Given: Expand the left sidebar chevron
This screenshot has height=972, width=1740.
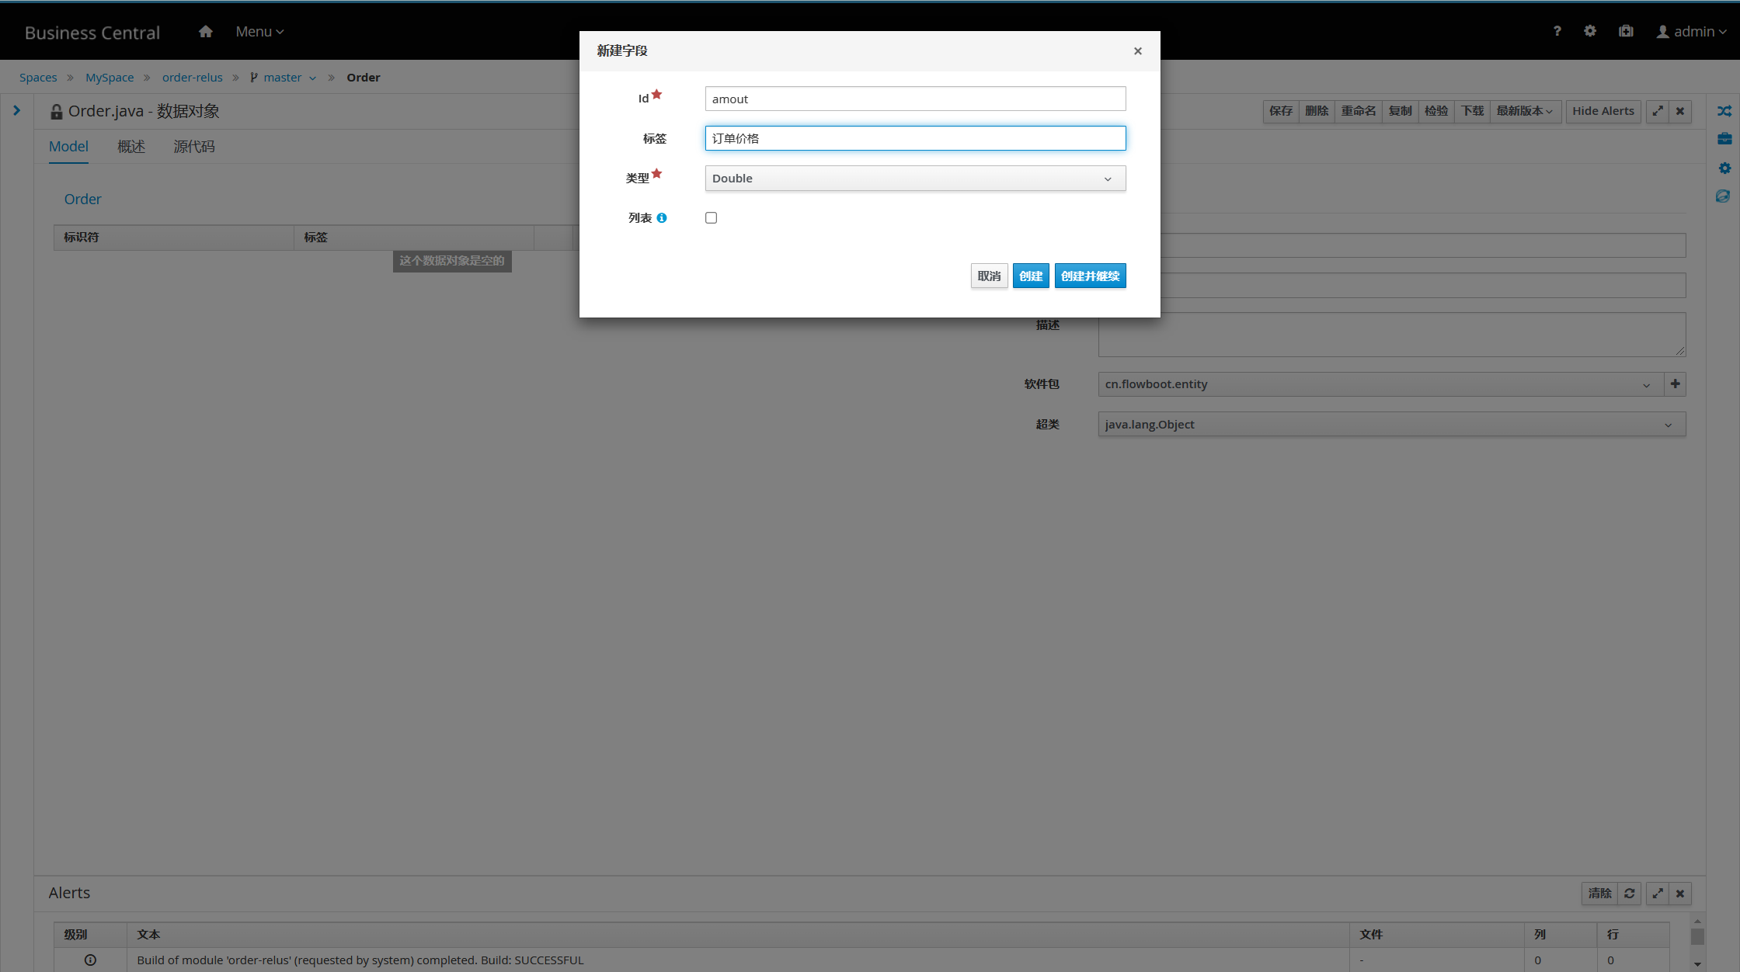Looking at the screenshot, I should (x=16, y=110).
